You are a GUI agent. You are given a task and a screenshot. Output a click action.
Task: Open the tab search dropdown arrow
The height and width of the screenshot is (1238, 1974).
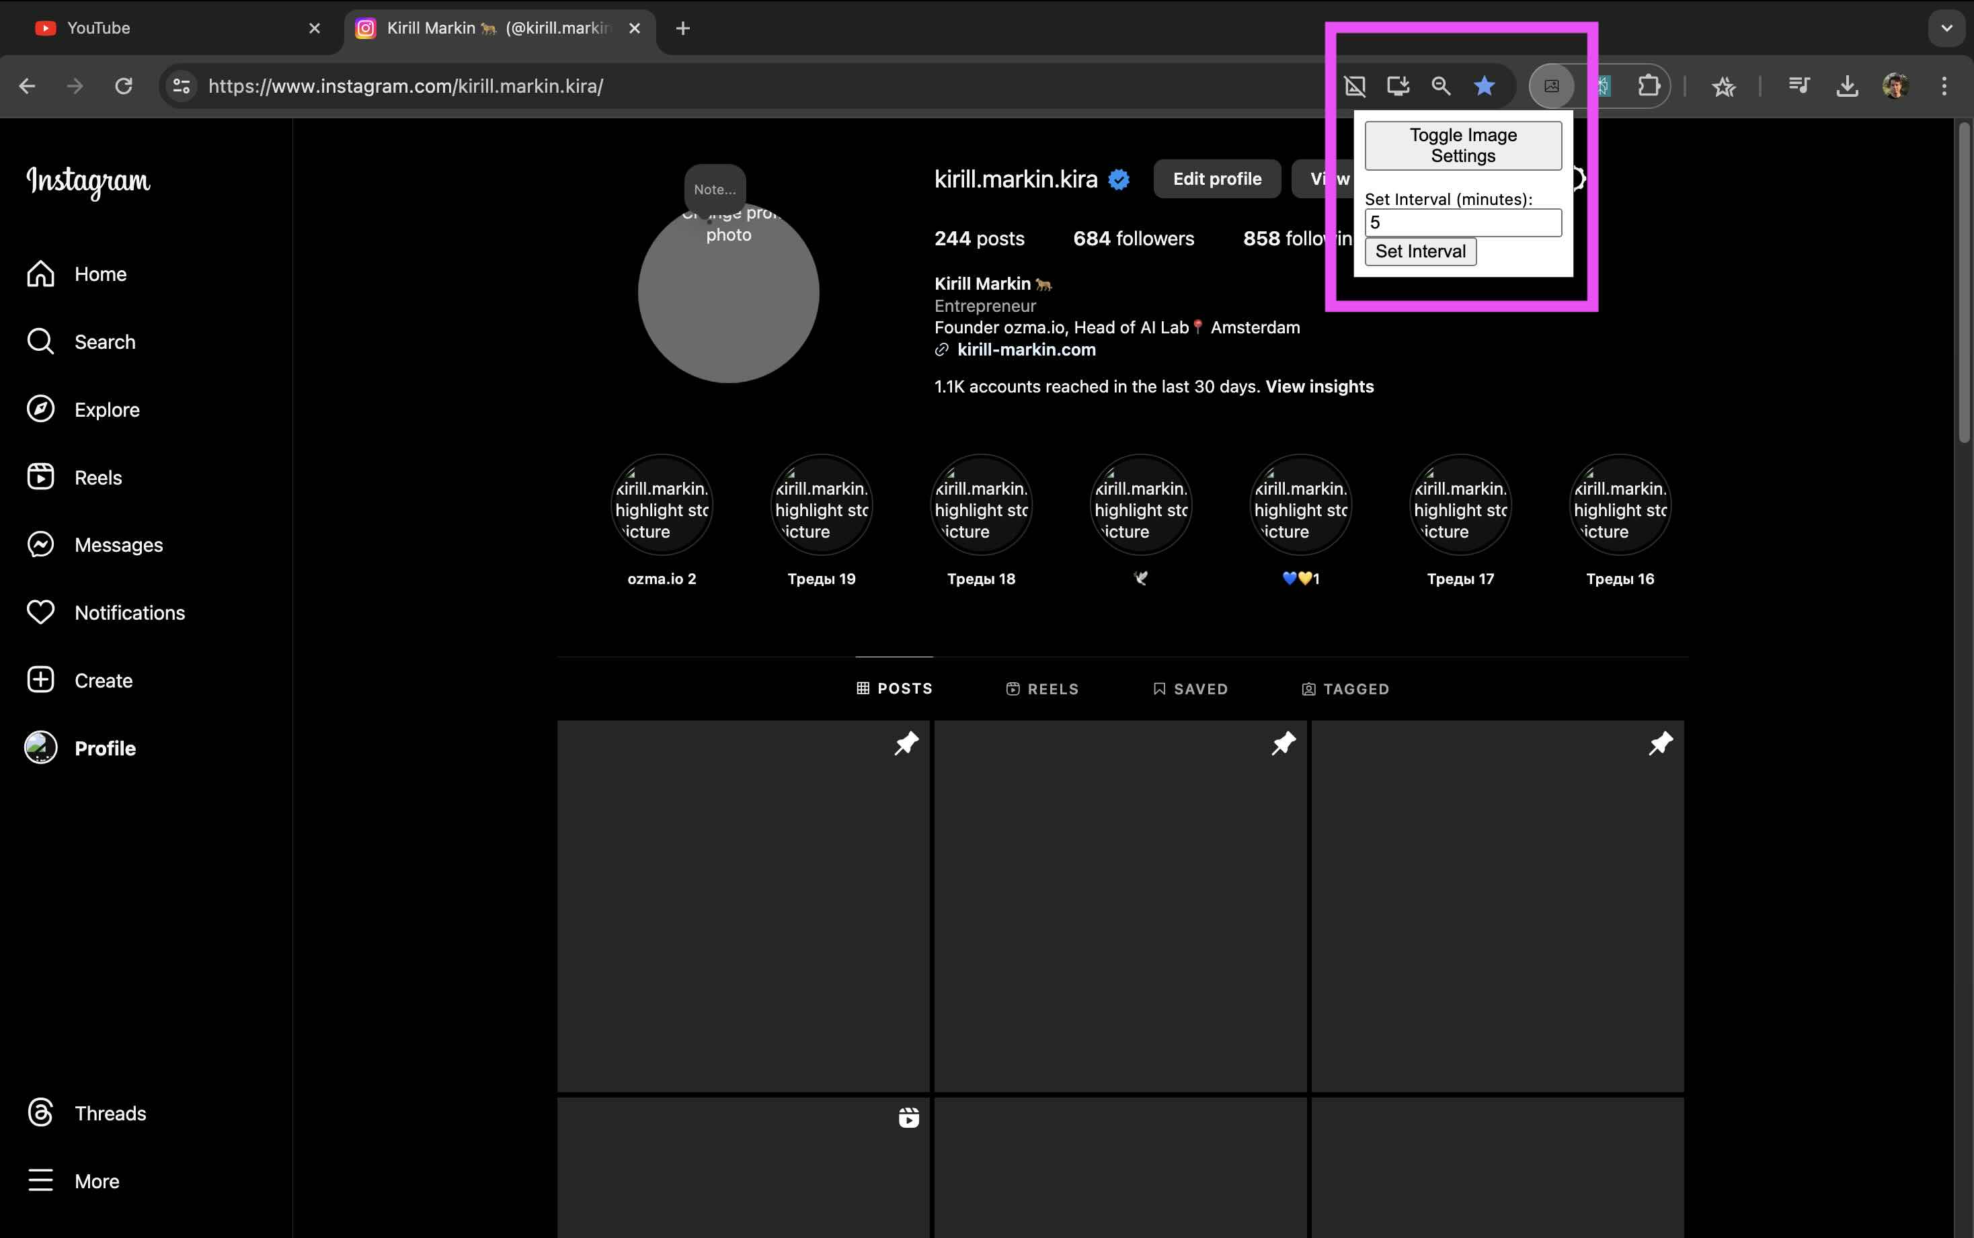click(x=1946, y=28)
